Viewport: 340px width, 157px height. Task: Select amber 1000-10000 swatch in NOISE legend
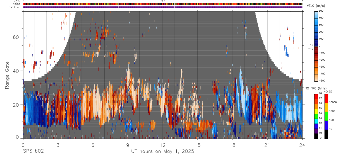click(x=326, y=107)
